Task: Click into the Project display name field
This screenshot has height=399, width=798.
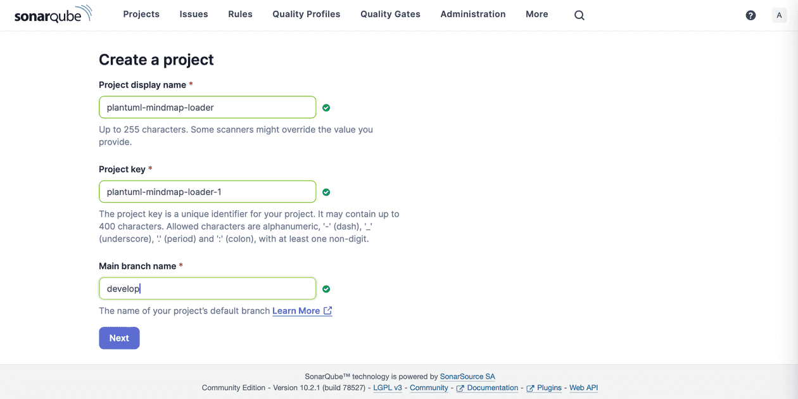Action: tap(207, 107)
